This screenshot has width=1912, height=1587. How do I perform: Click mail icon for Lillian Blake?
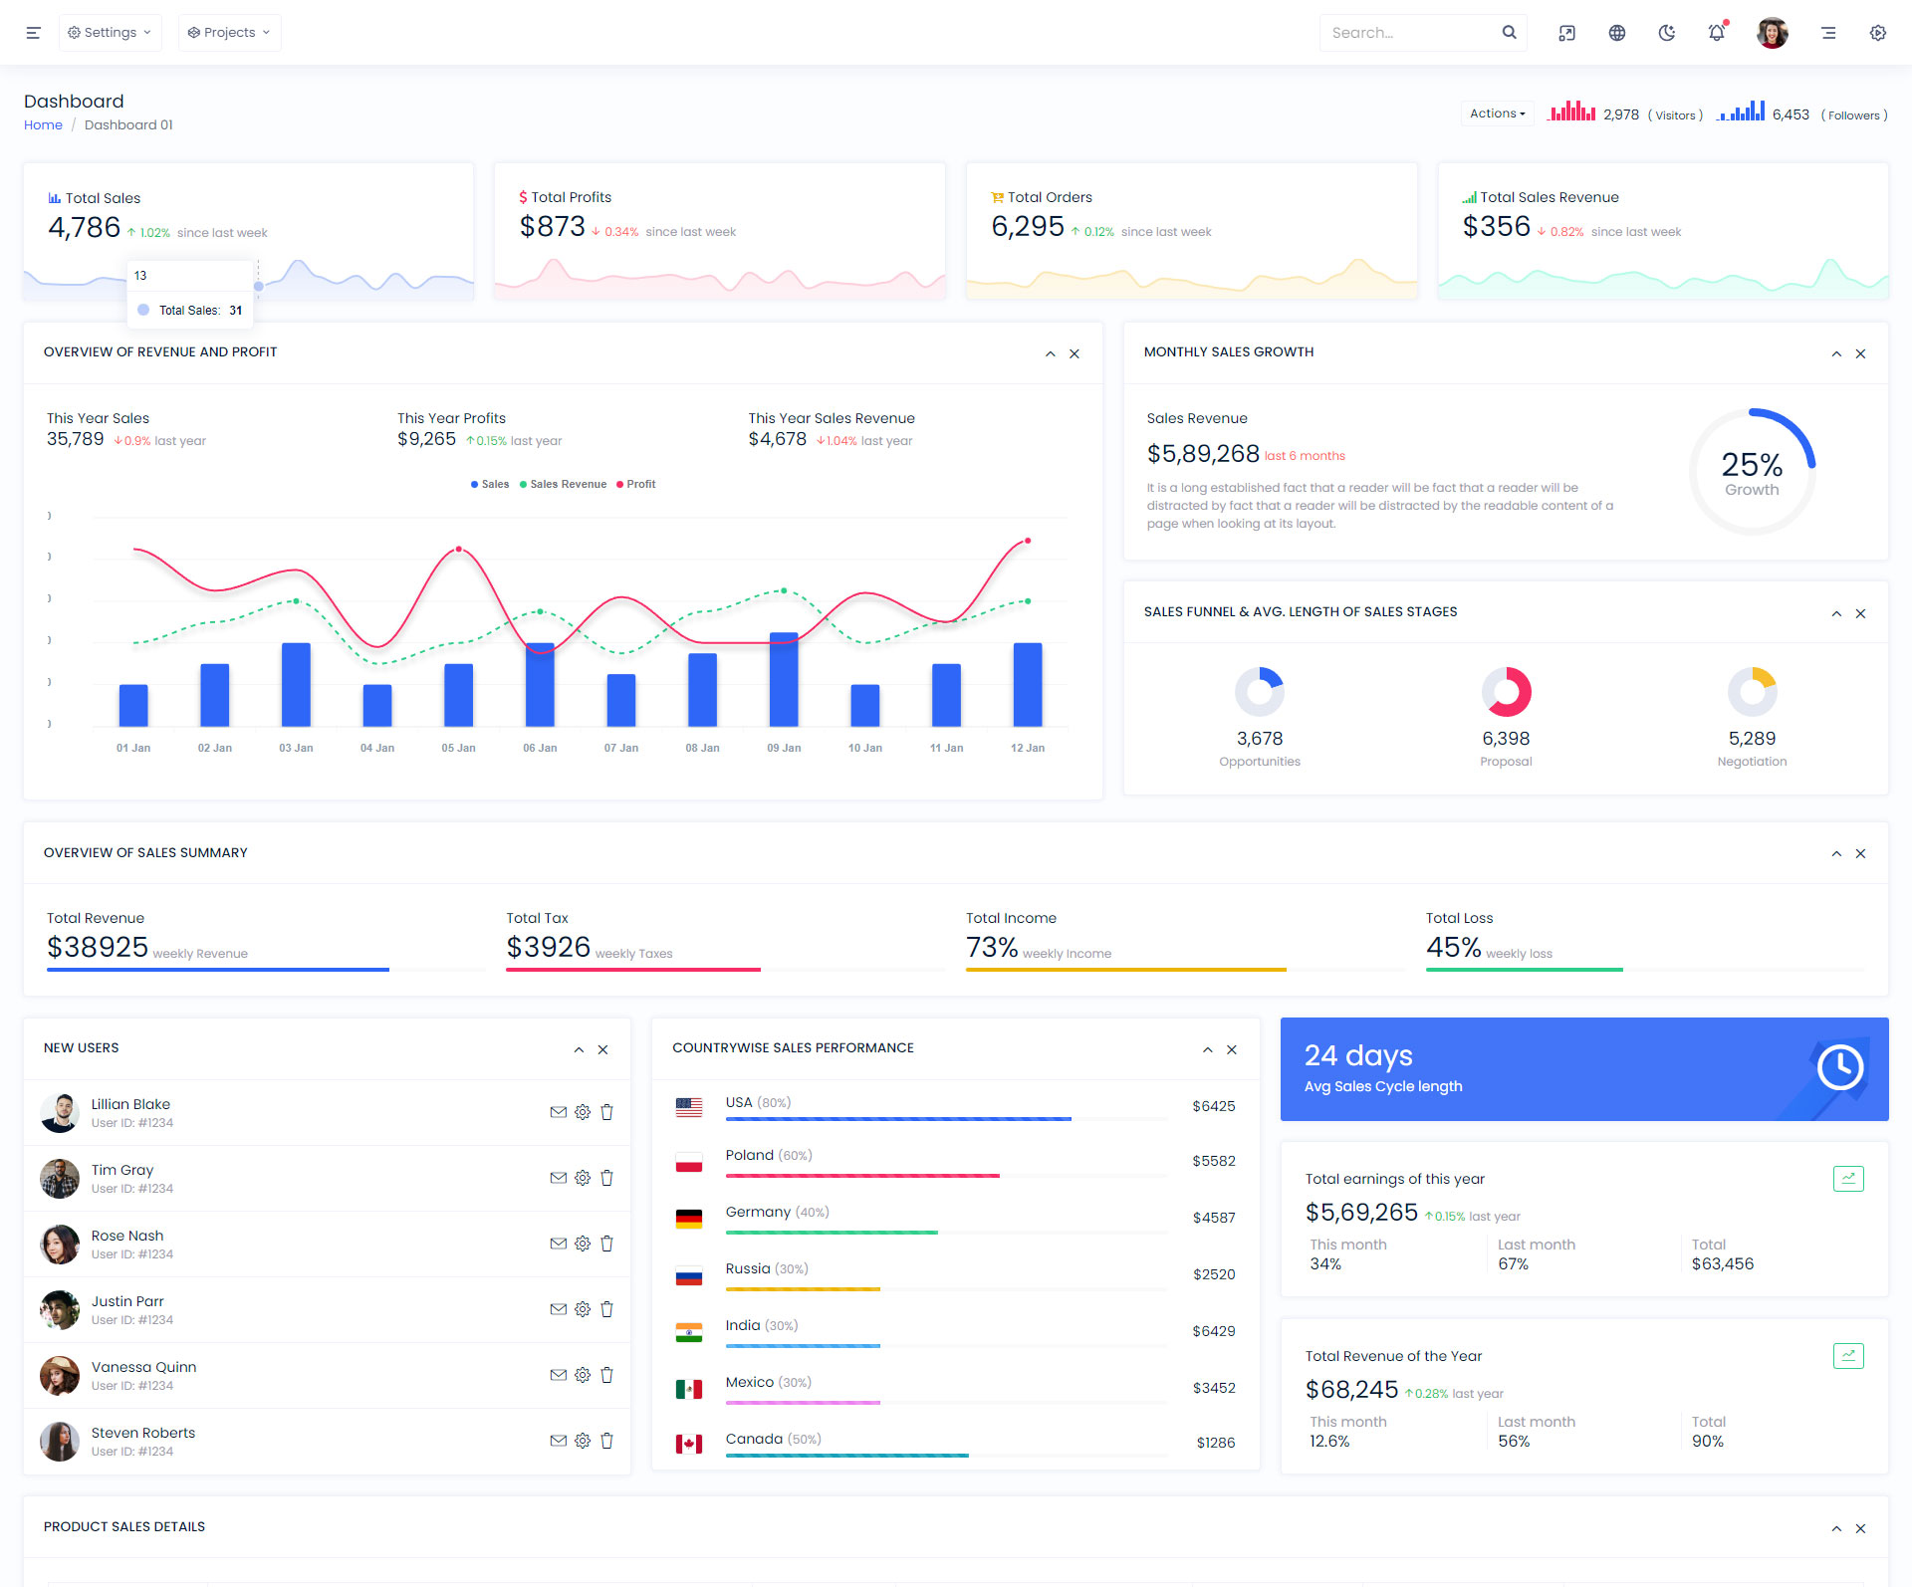point(558,1112)
